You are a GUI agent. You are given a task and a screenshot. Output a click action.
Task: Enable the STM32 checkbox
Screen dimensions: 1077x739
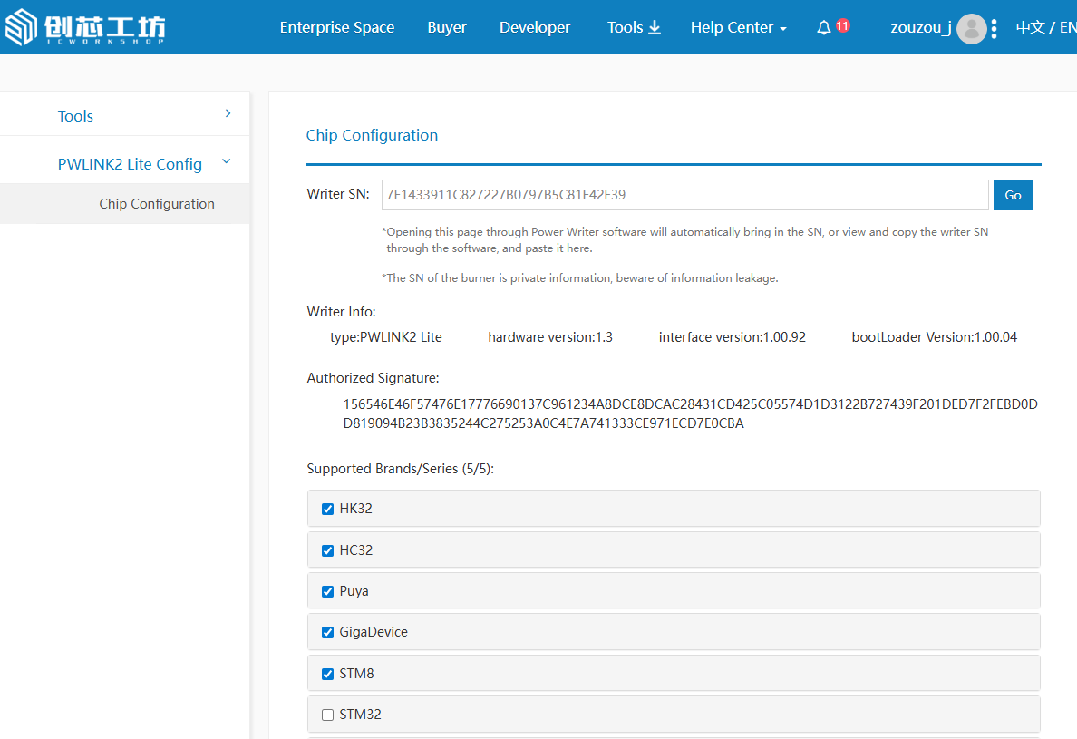pyautogui.click(x=328, y=715)
